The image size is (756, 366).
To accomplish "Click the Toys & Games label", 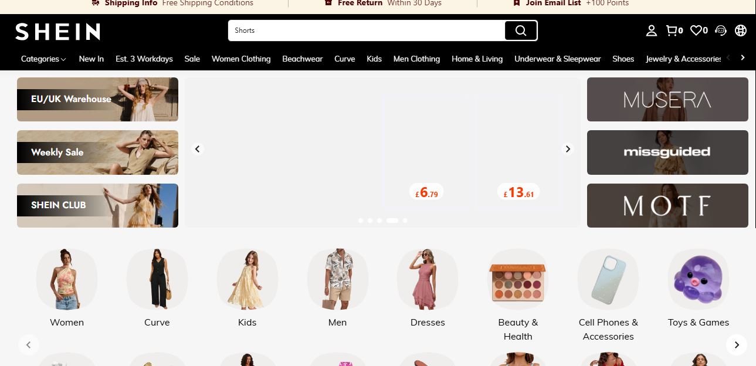I will 699,323.
